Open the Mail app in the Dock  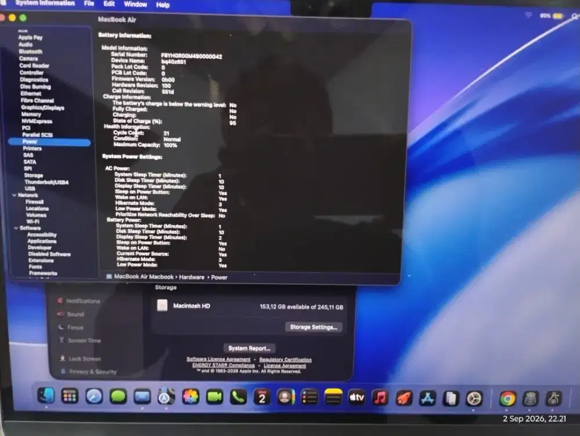coord(142,397)
